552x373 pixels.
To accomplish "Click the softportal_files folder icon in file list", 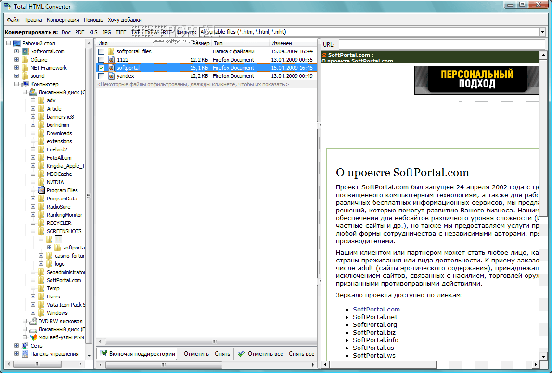I will point(111,51).
